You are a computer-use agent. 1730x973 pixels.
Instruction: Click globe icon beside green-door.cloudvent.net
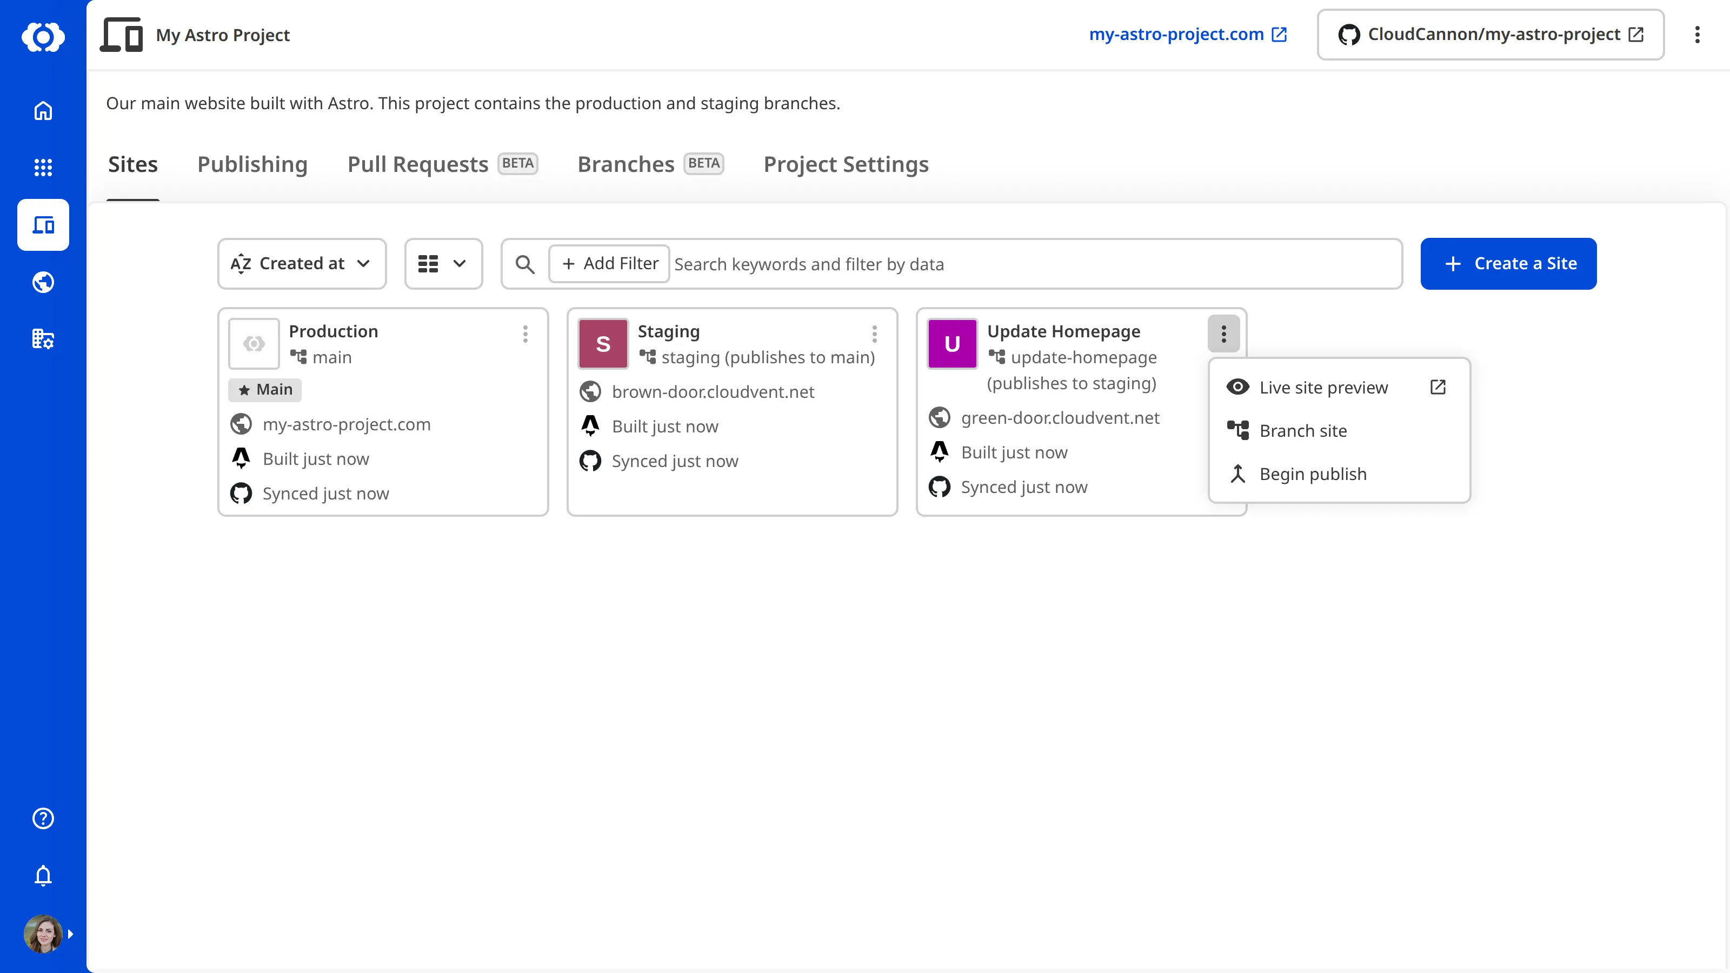pyautogui.click(x=940, y=418)
